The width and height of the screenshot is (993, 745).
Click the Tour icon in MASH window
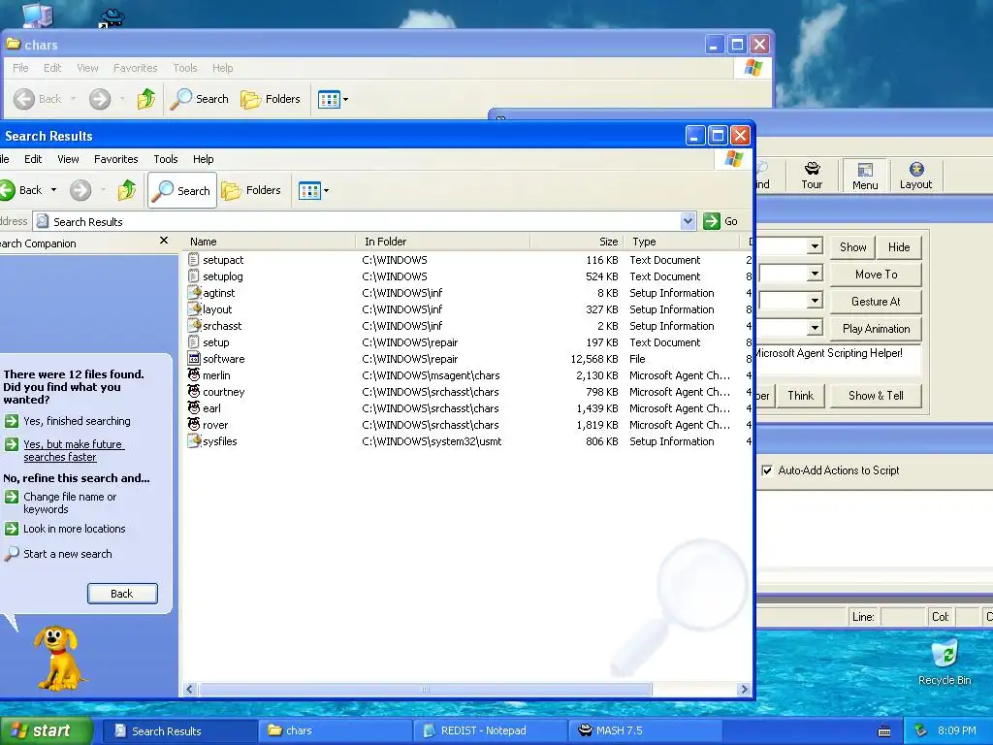pyautogui.click(x=812, y=176)
